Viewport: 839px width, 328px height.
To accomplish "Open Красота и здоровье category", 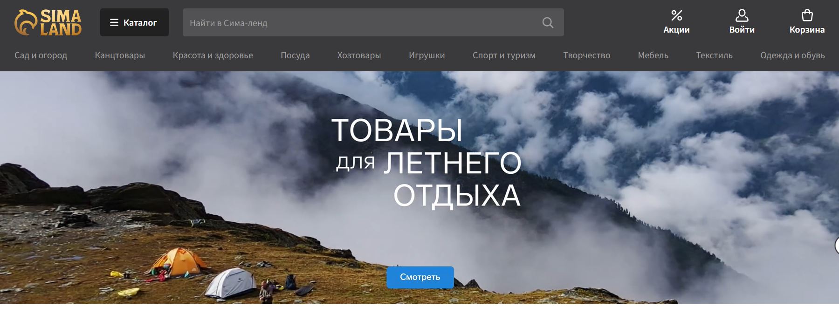I will 213,55.
